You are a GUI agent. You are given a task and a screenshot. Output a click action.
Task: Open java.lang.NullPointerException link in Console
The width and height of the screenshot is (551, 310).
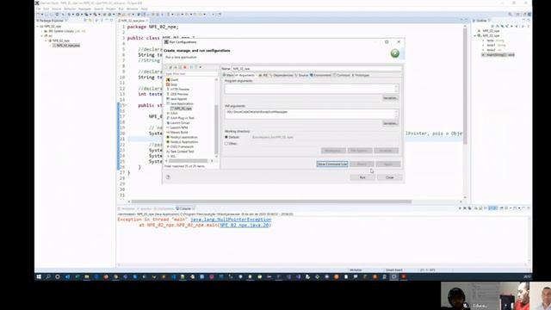(x=231, y=220)
